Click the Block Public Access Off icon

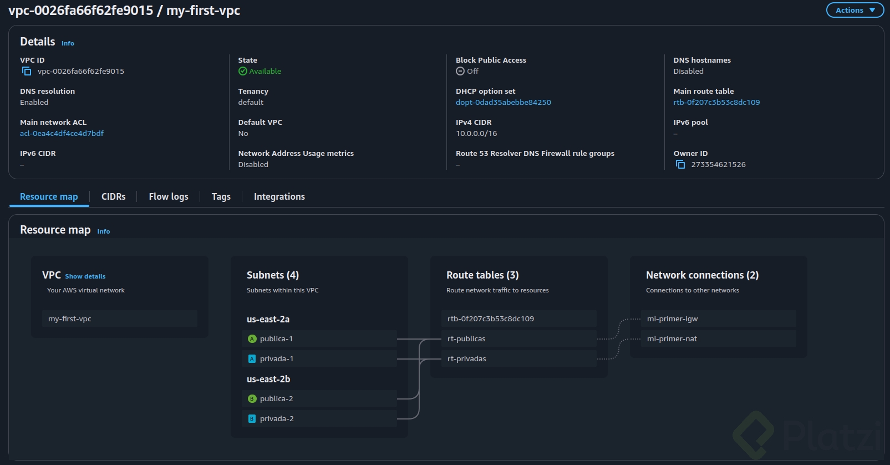click(x=460, y=71)
